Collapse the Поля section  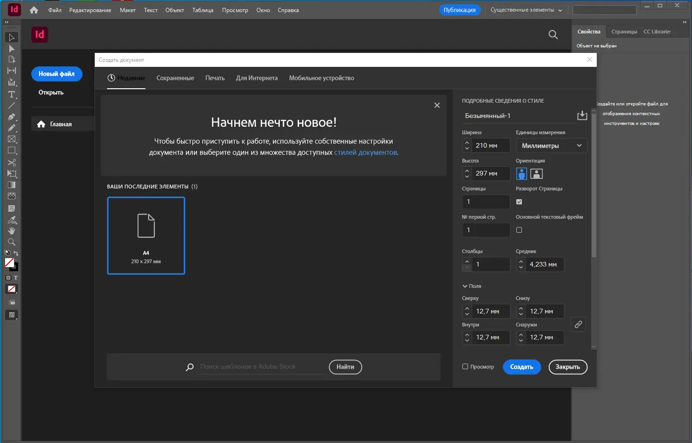(x=464, y=286)
